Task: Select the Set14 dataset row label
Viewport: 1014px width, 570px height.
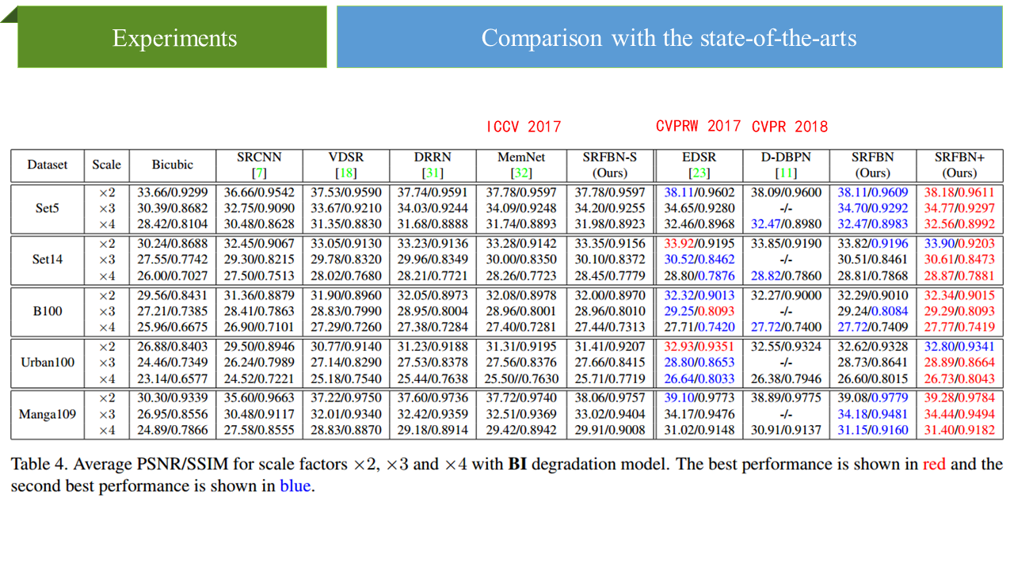Action: 47,259
